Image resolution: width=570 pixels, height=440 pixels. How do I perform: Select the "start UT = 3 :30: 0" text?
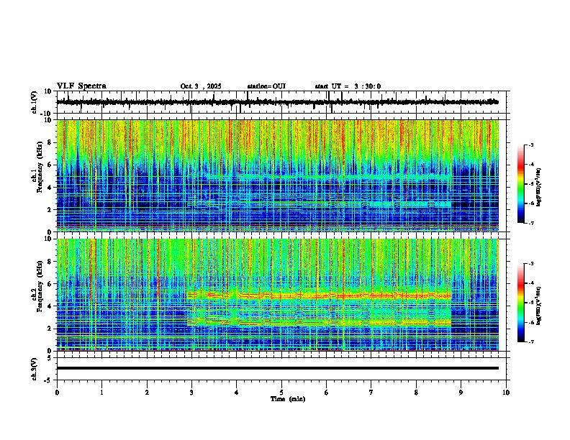tap(348, 86)
